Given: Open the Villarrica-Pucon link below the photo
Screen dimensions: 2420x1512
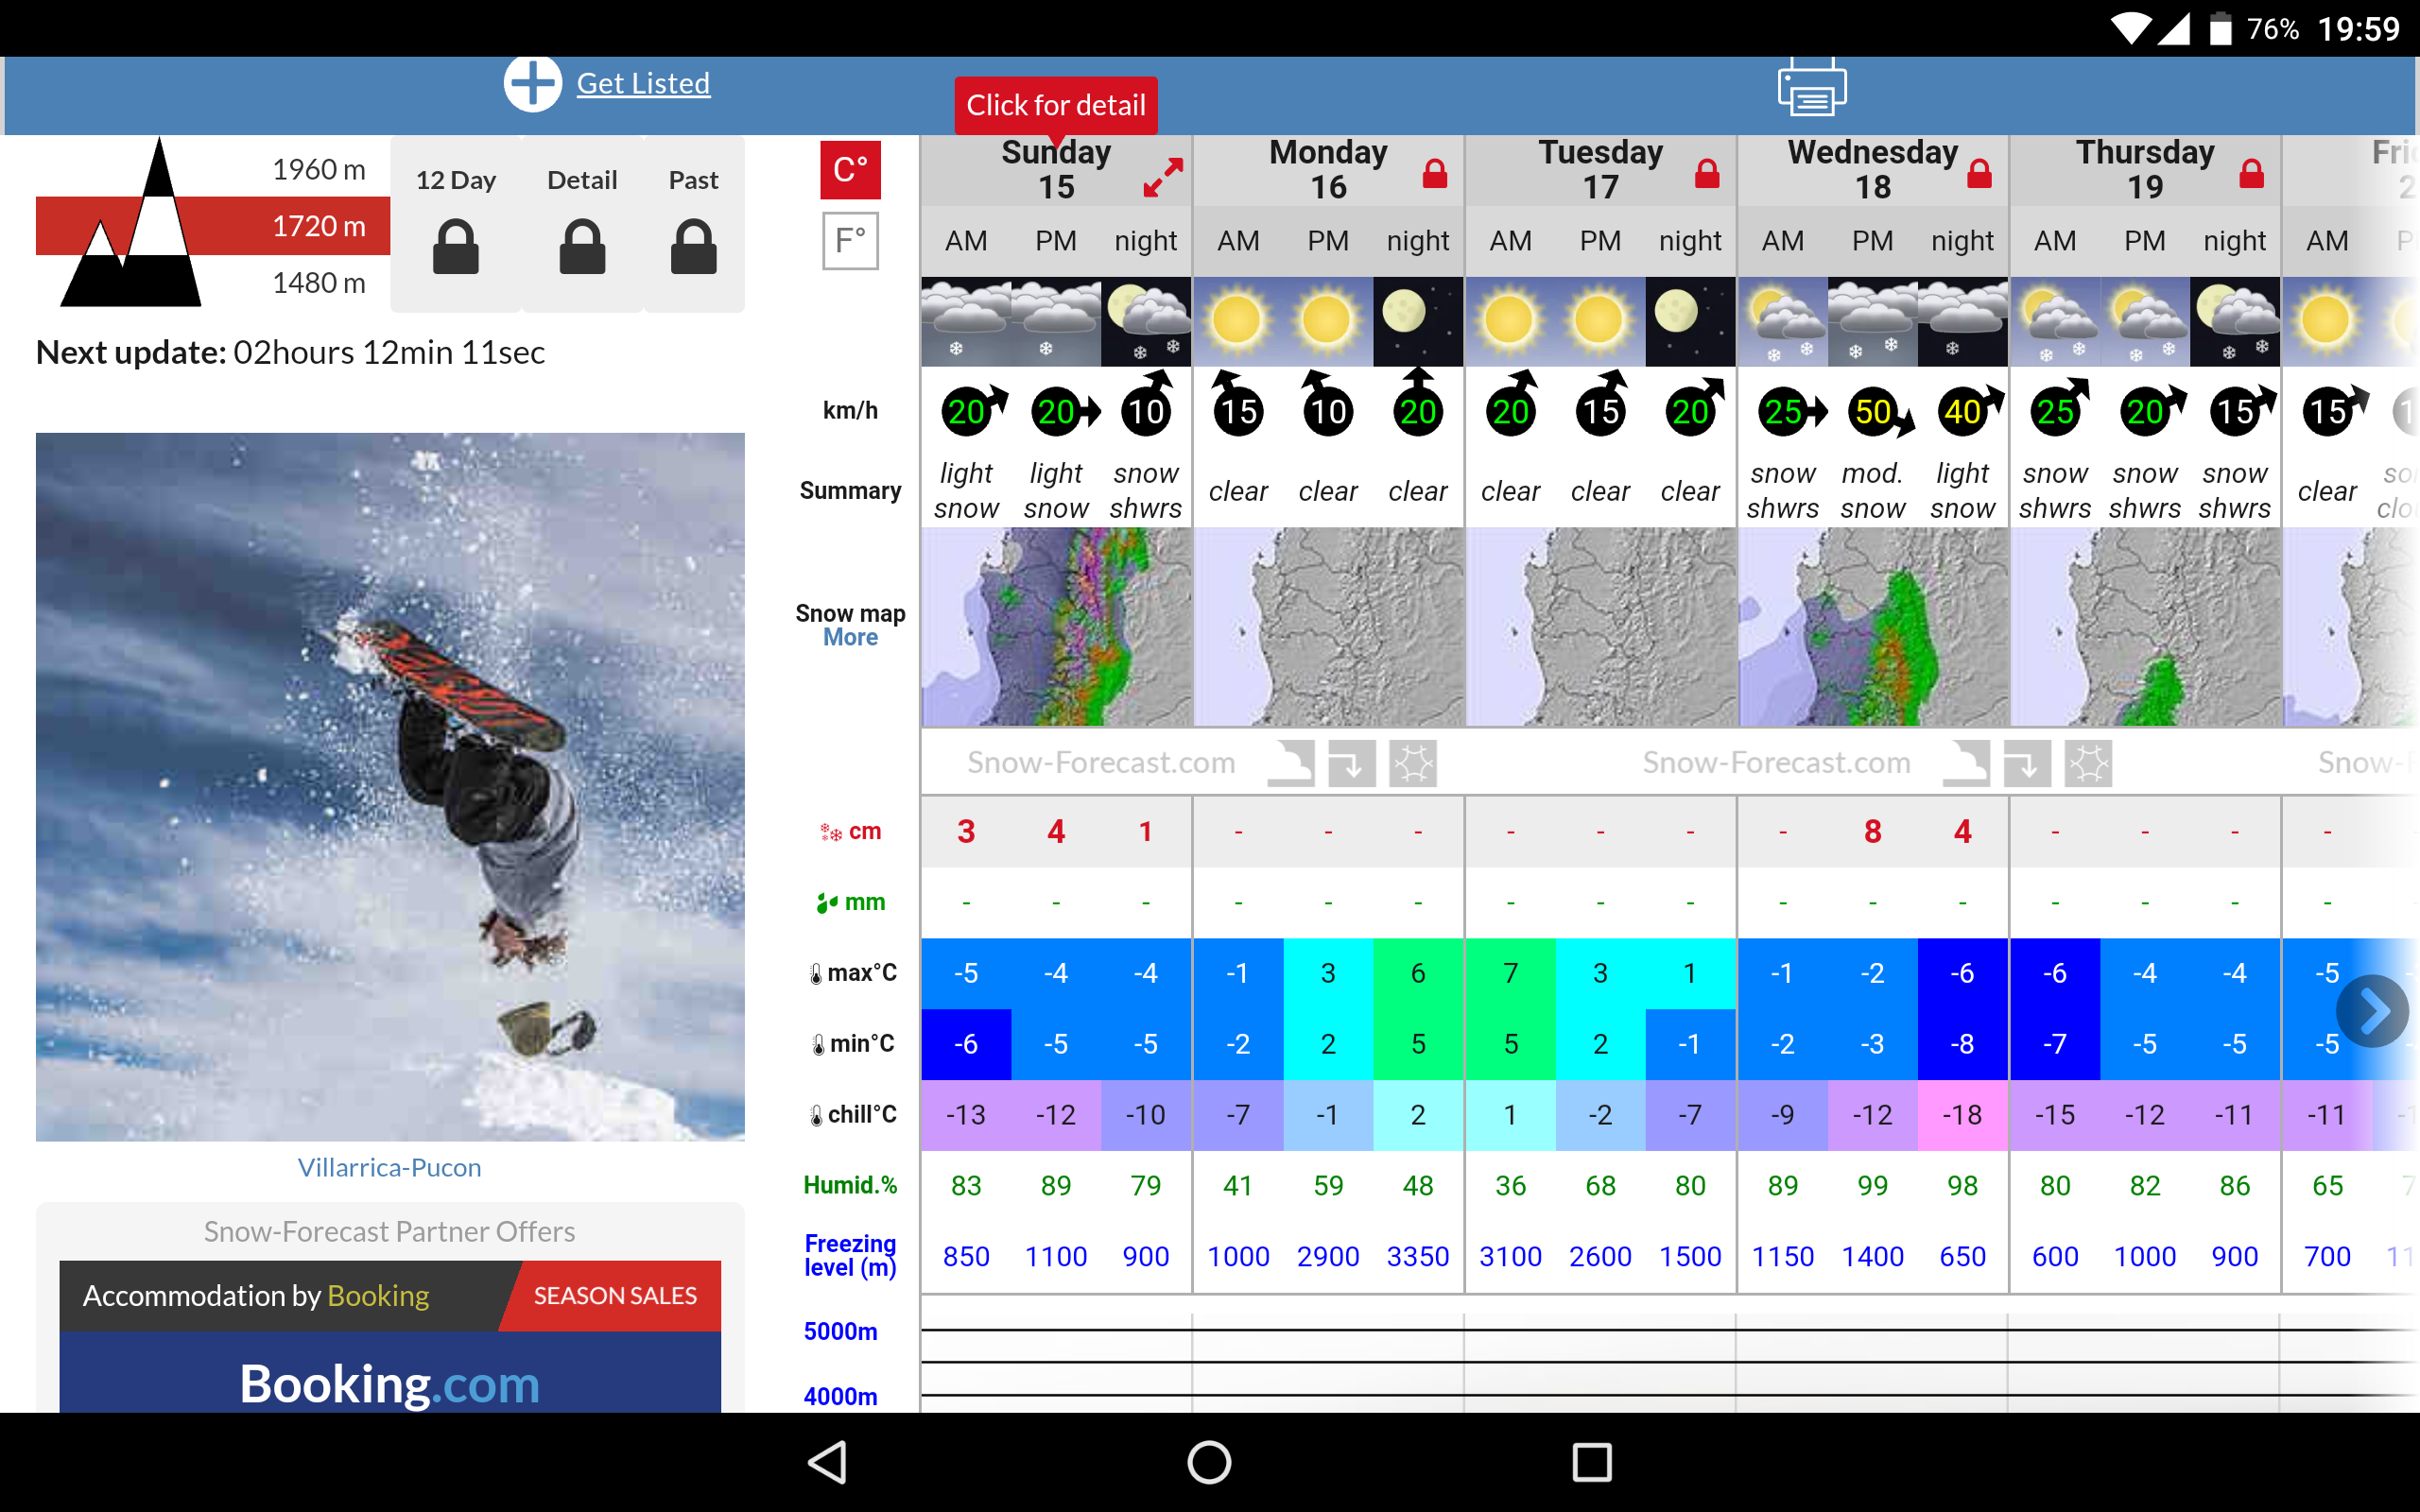Looking at the screenshot, I should [x=389, y=1167].
